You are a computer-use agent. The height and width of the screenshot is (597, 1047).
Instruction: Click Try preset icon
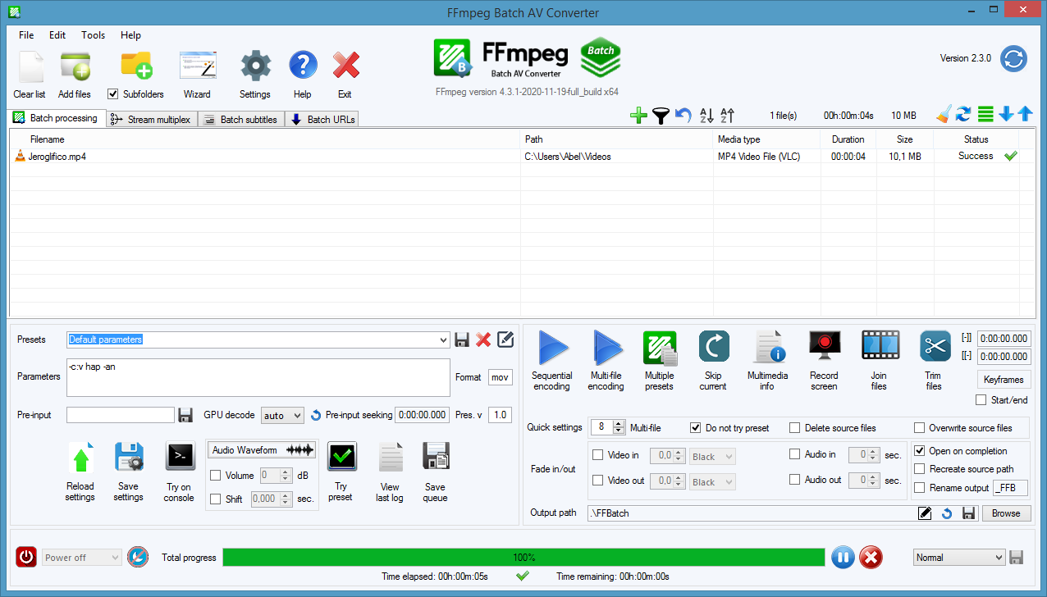pos(341,456)
